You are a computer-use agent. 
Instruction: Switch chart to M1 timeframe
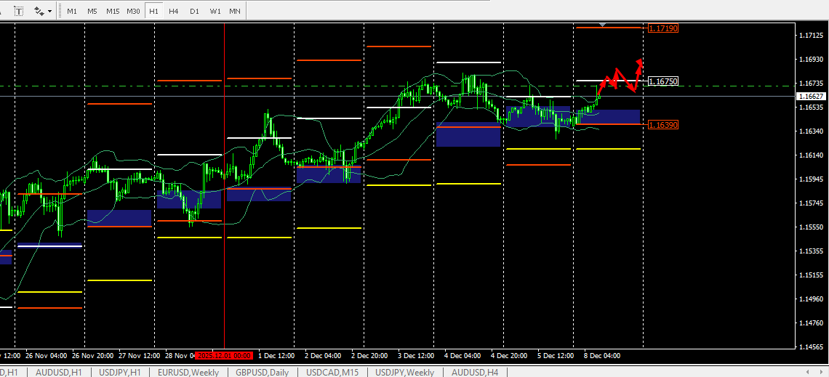click(72, 11)
